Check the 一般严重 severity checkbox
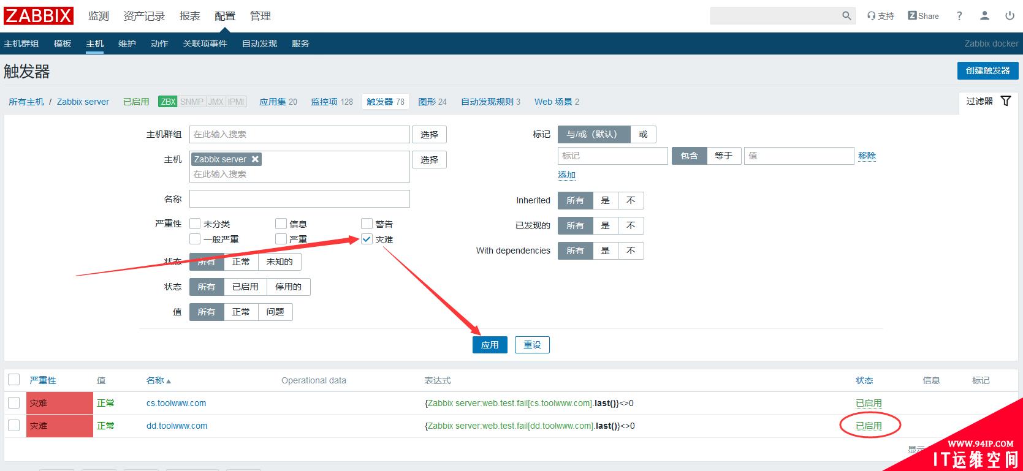 click(195, 239)
